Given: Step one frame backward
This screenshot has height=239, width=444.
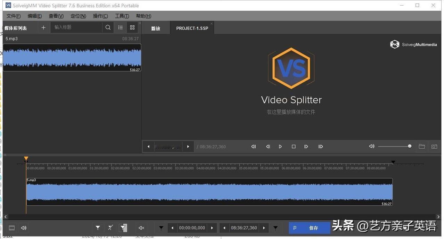Looking at the screenshot, I should pyautogui.click(x=268, y=147).
